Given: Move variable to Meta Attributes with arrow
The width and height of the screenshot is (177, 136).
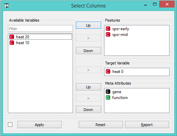Looking at the screenshot, I should 88,98.
